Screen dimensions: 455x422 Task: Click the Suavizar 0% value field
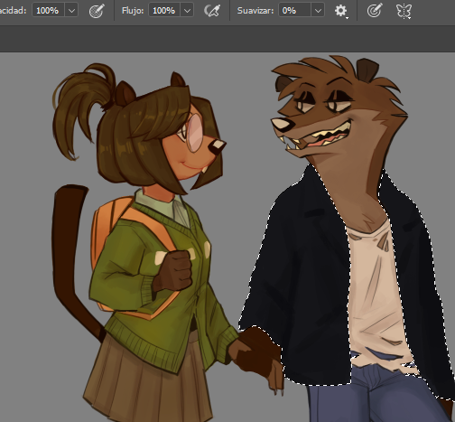tap(295, 11)
